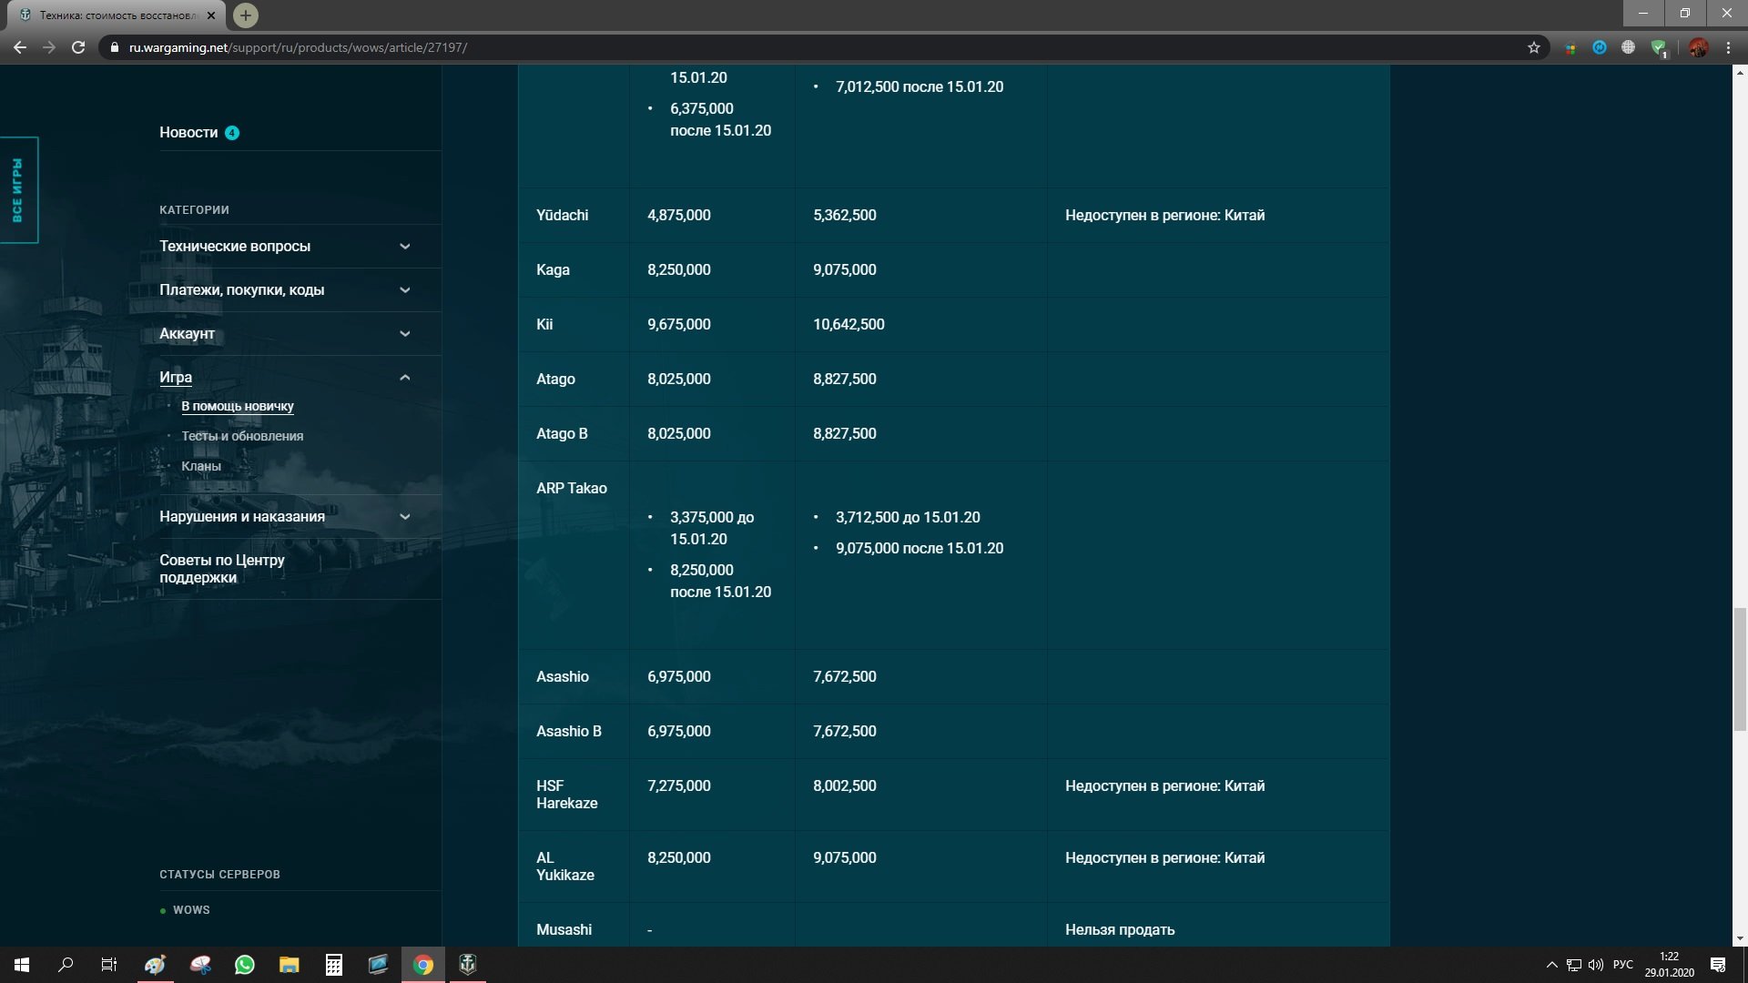The height and width of the screenshot is (983, 1748).
Task: Collapse the Игра category chevron
Action: coord(405,378)
